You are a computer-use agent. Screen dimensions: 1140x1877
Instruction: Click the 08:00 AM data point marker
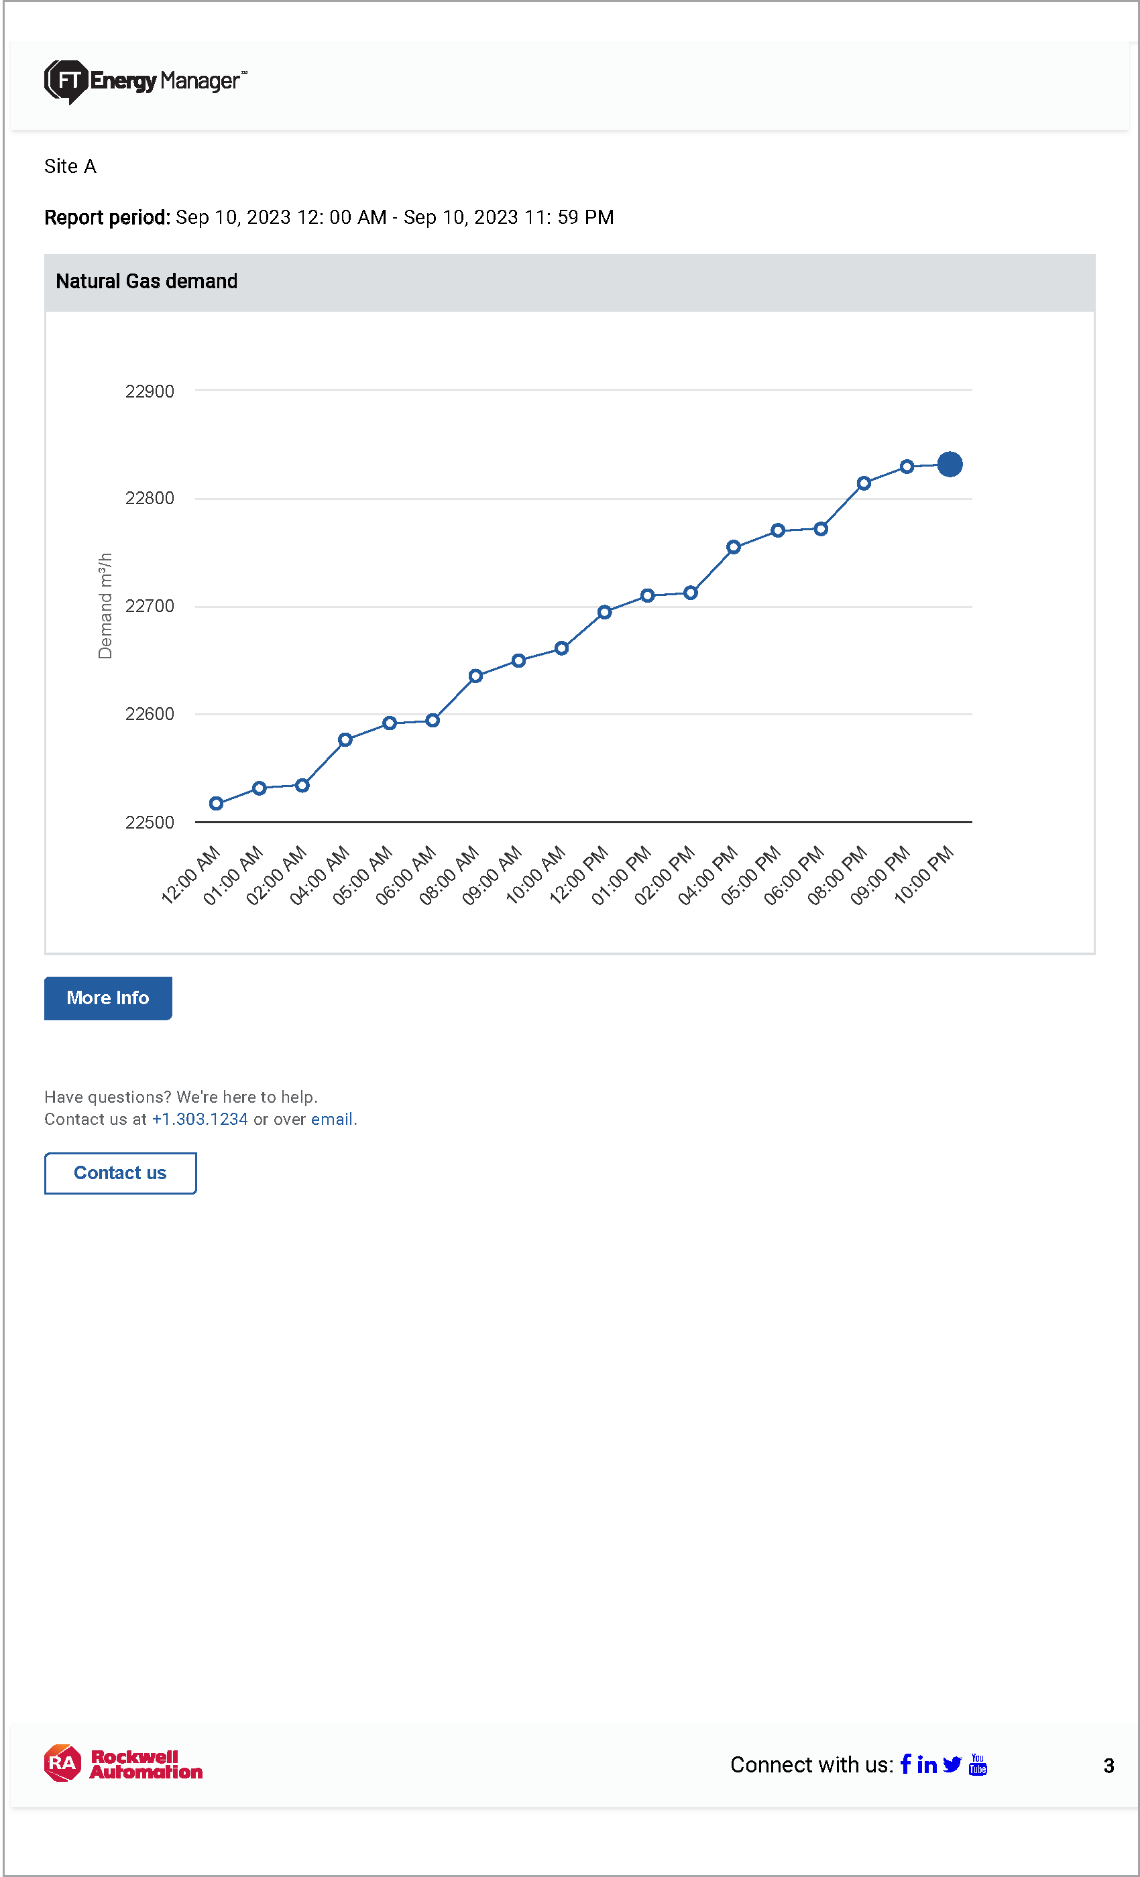475,676
